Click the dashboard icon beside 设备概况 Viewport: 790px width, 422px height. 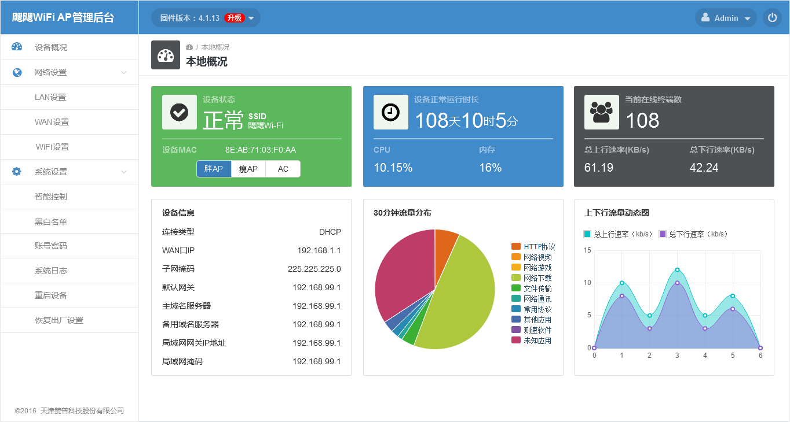point(17,47)
